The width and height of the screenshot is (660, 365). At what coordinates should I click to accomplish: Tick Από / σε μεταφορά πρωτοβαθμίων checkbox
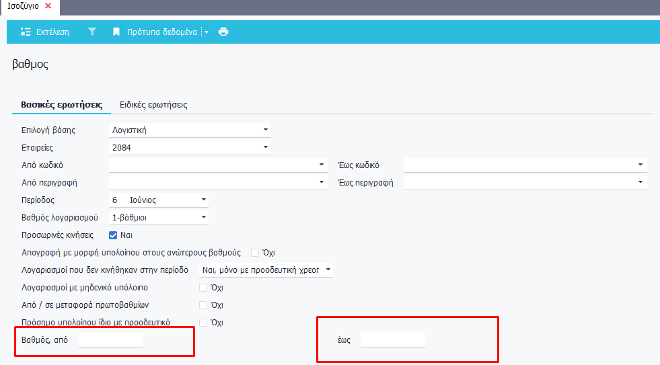coord(203,305)
